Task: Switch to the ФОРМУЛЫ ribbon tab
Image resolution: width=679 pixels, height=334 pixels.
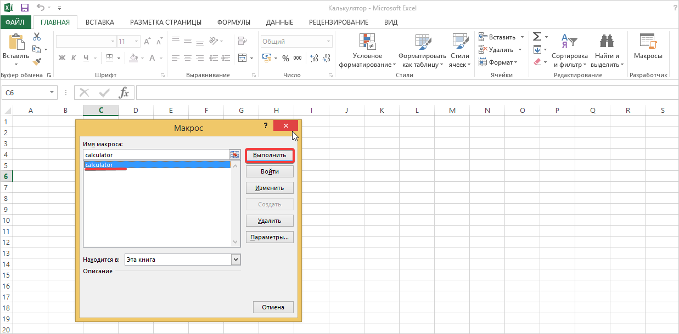Action: [x=233, y=22]
